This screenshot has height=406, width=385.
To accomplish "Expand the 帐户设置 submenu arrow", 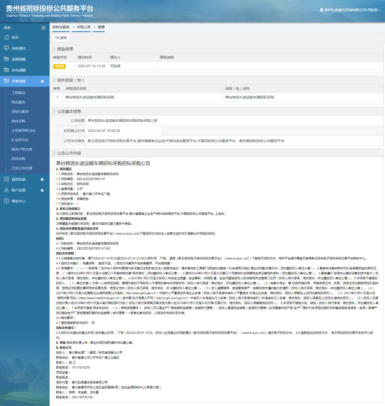I will pos(42,190).
